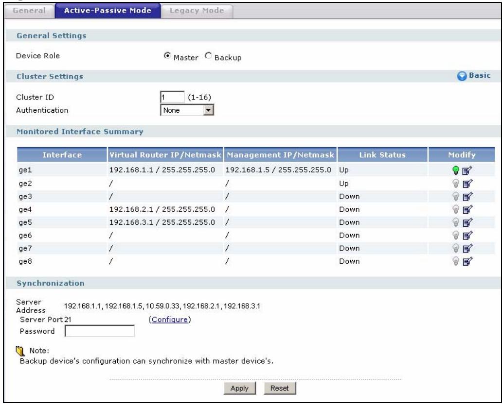This screenshot has width=503, height=405.
Task: Click the Basic settings arrow icon
Action: coord(462,76)
